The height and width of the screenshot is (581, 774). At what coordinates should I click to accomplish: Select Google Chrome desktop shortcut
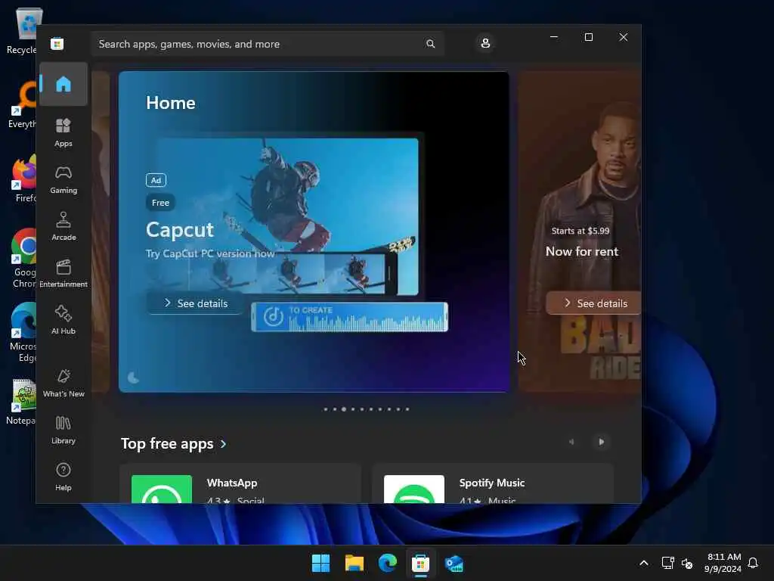point(23,258)
